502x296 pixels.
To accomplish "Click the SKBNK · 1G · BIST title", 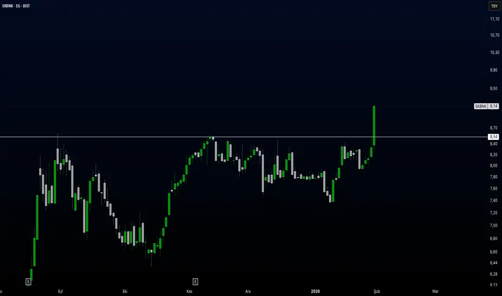I will tap(16, 6).
